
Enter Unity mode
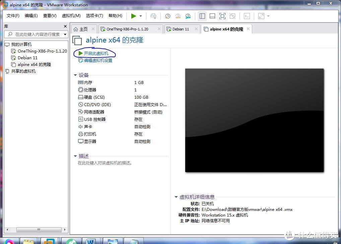coord(232,16)
